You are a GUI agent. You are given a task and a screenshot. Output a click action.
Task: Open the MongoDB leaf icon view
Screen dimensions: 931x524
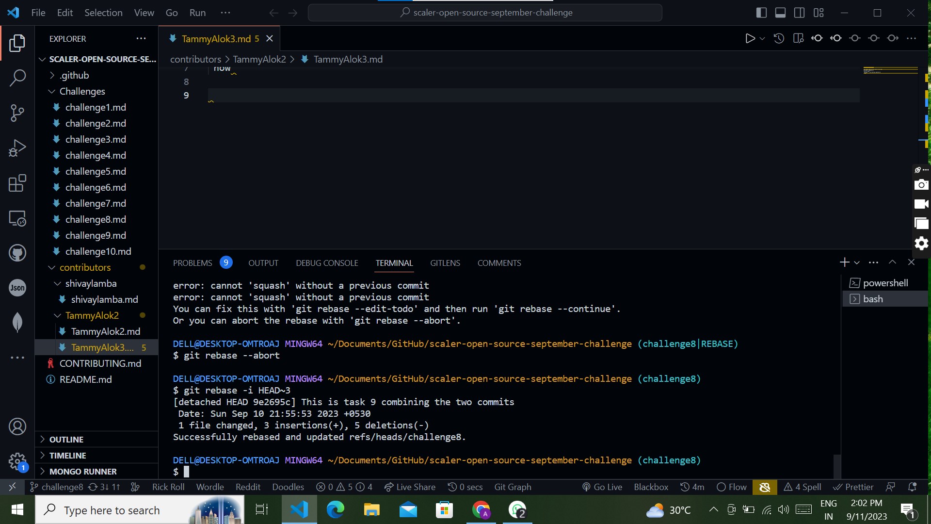pos(17,322)
